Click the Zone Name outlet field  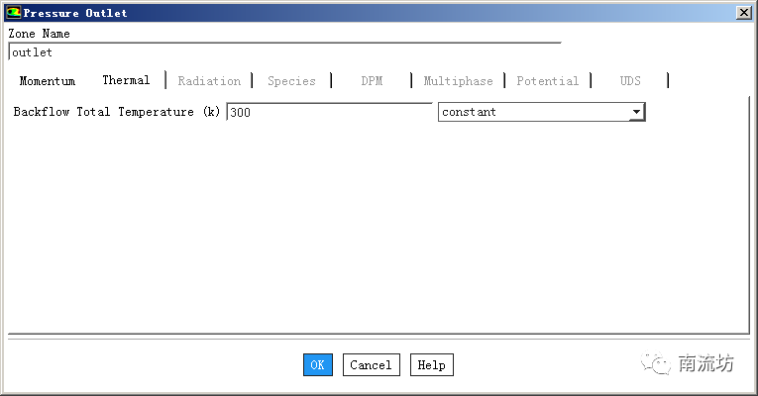(x=284, y=51)
